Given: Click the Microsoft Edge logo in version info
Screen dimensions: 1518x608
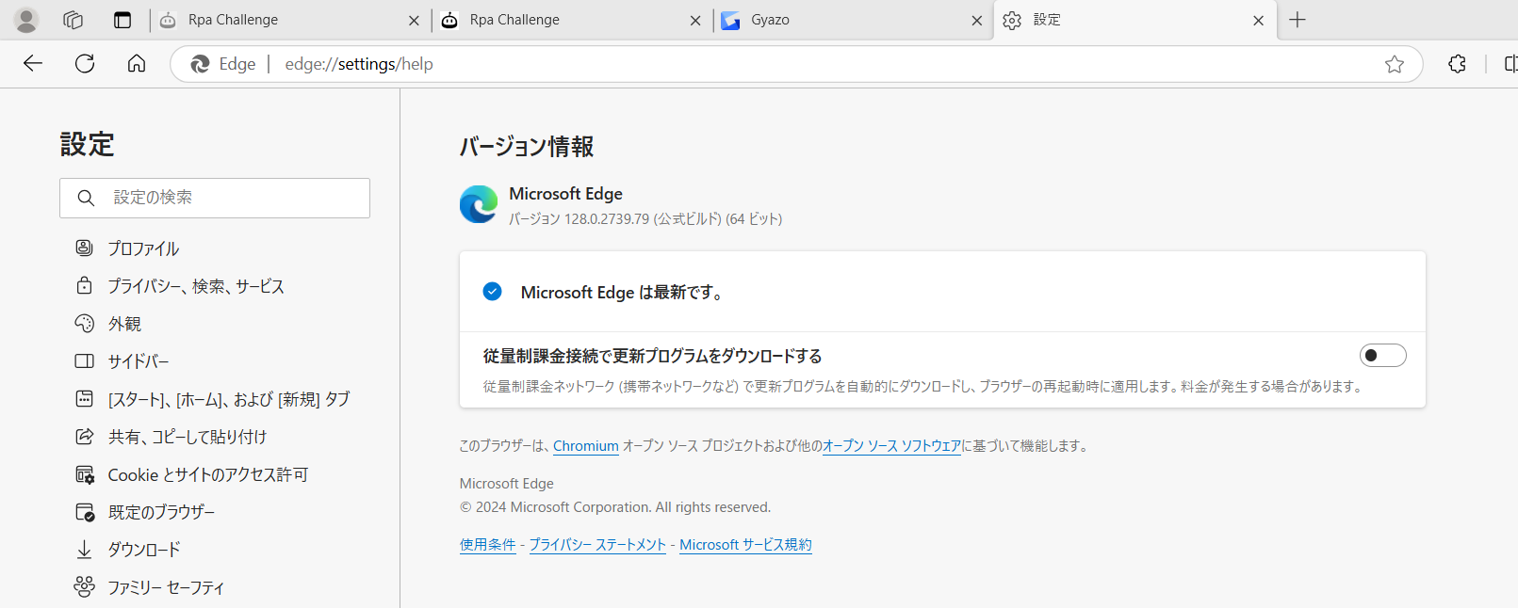Looking at the screenshot, I should point(479,204).
